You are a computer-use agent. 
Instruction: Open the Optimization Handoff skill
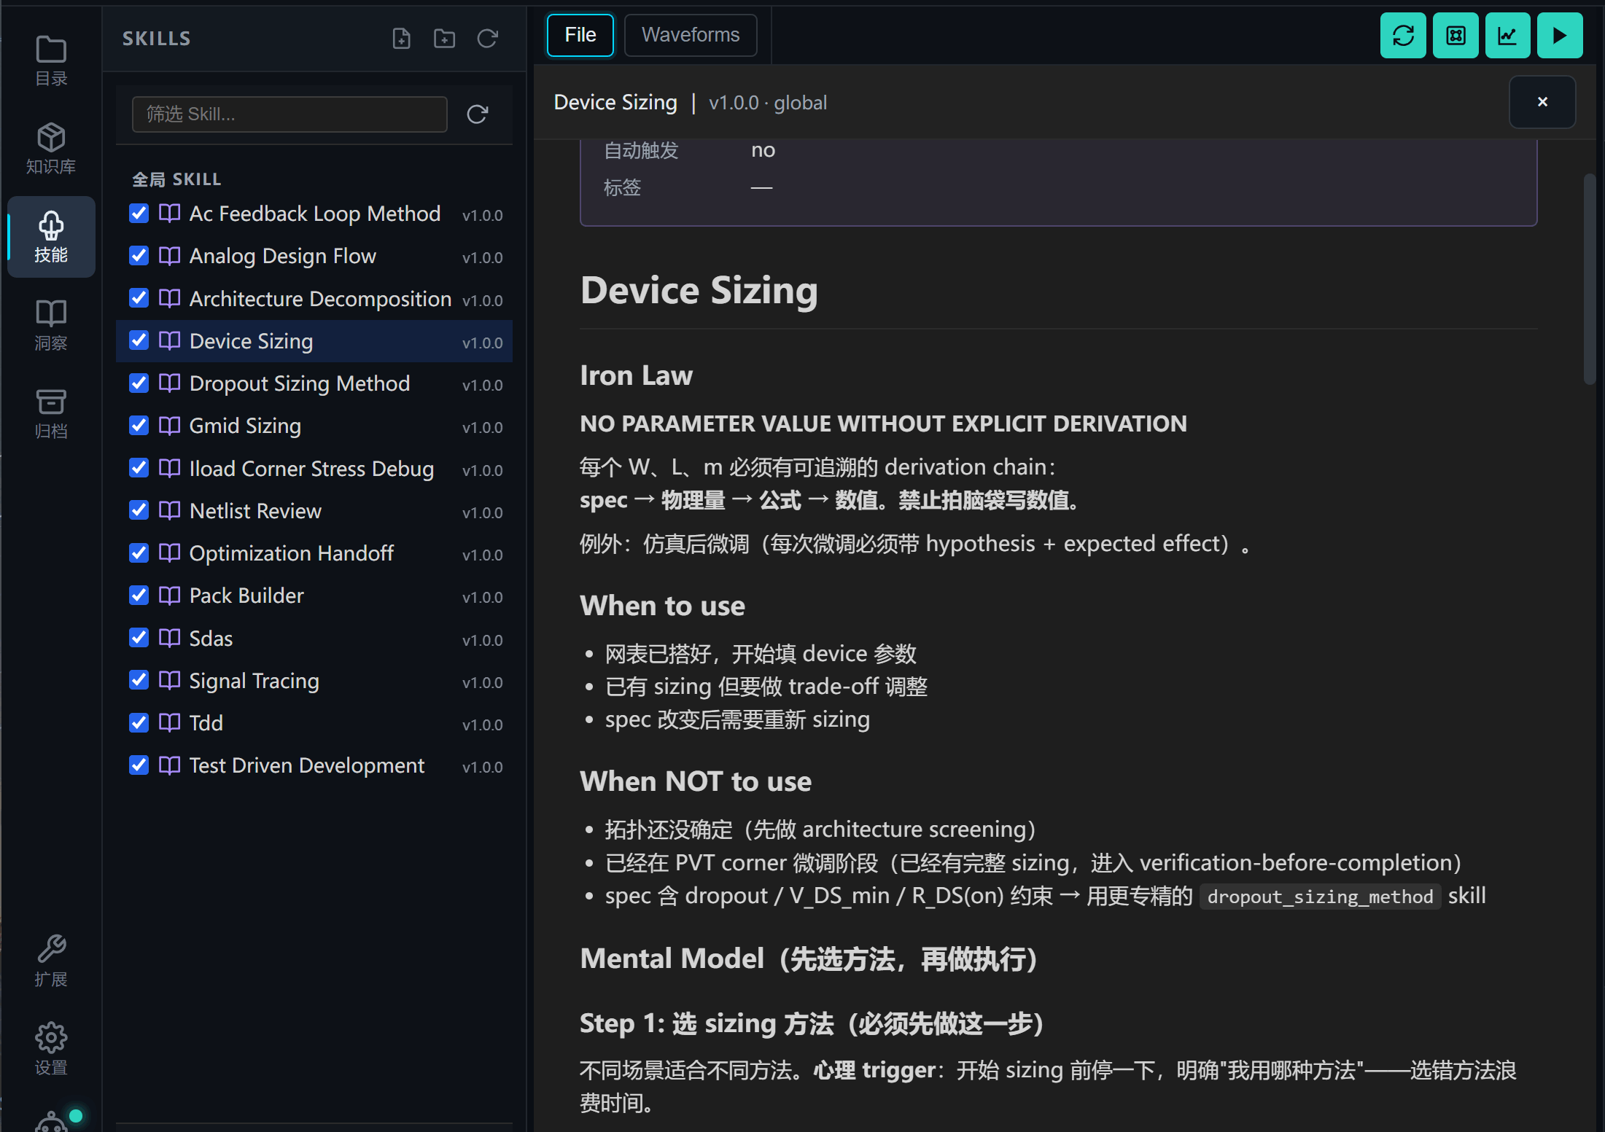tap(314, 553)
